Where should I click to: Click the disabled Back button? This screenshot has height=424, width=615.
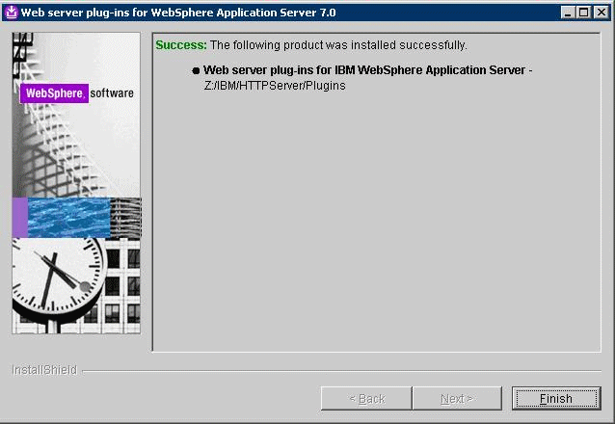pos(366,399)
